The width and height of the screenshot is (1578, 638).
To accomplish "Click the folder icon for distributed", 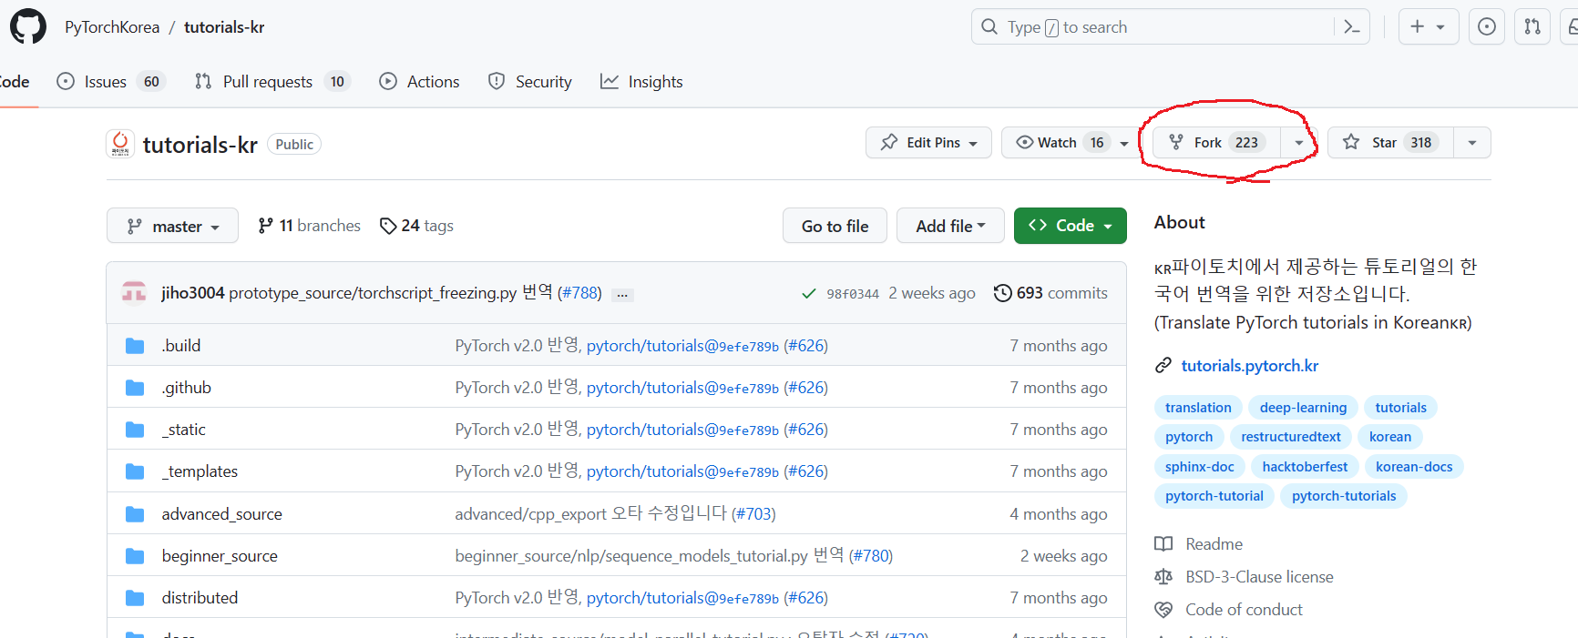I will [135, 598].
